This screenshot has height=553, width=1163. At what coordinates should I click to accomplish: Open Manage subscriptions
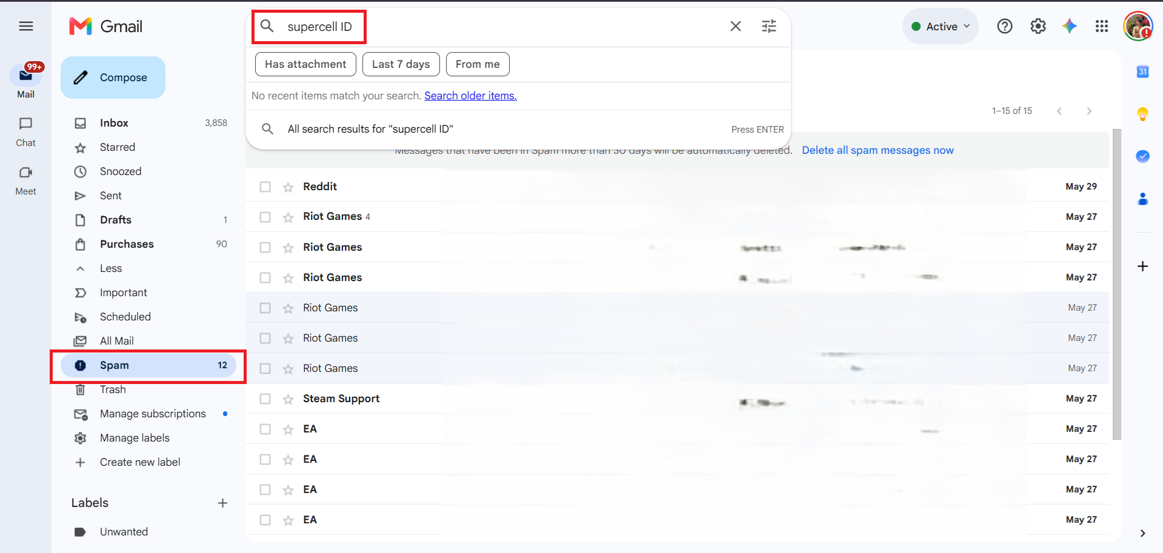[x=148, y=414]
